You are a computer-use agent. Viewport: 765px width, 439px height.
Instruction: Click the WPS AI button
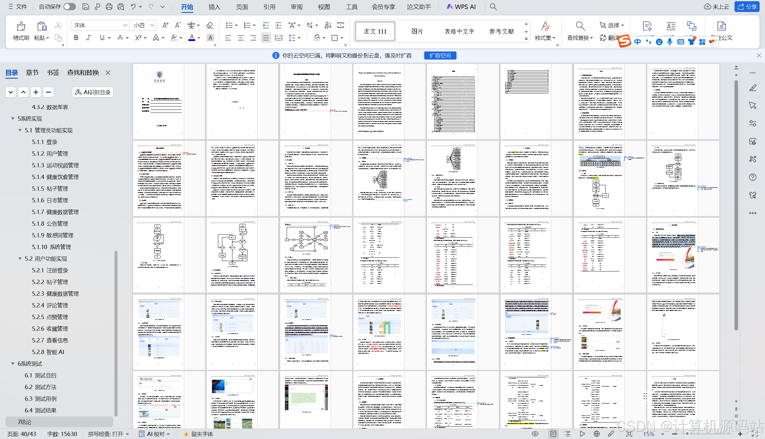point(461,7)
